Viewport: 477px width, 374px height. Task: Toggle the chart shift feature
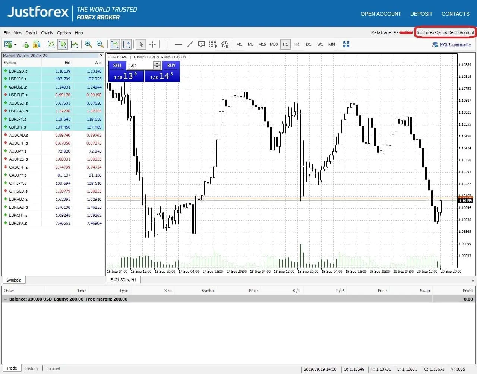coord(126,44)
